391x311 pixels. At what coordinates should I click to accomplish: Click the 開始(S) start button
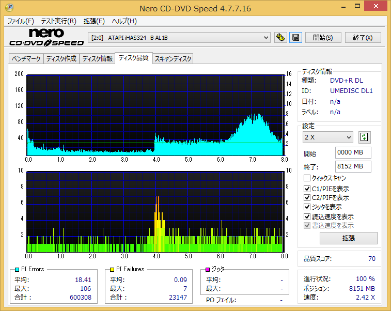pos(323,38)
